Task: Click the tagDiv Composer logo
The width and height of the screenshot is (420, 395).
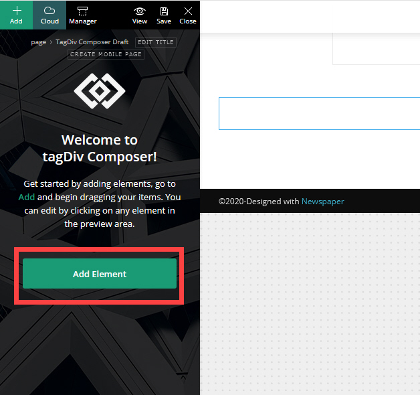Action: click(x=100, y=91)
